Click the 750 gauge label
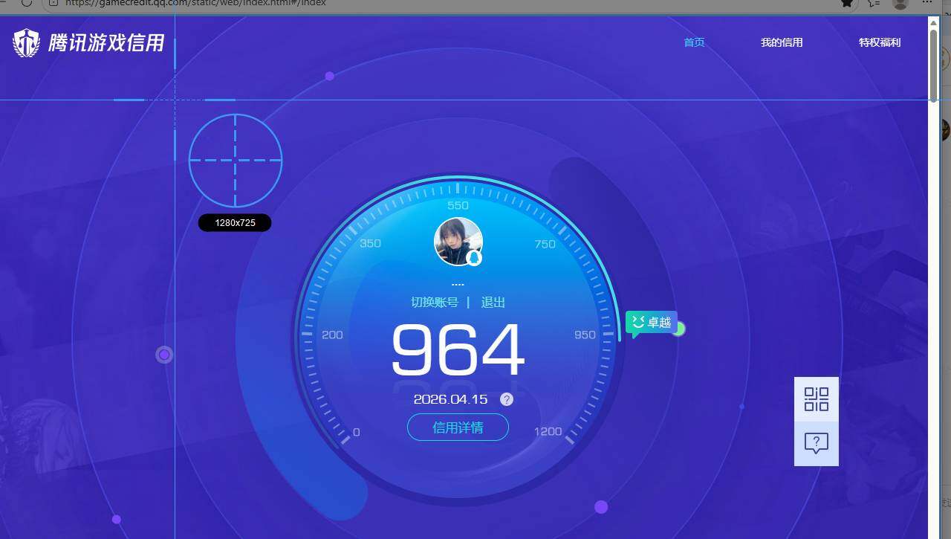Image resolution: width=951 pixels, height=539 pixels. (545, 244)
